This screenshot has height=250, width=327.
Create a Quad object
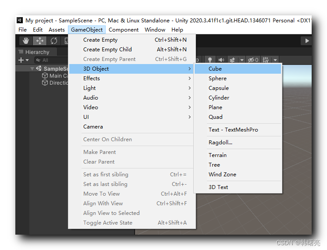(x=238, y=117)
